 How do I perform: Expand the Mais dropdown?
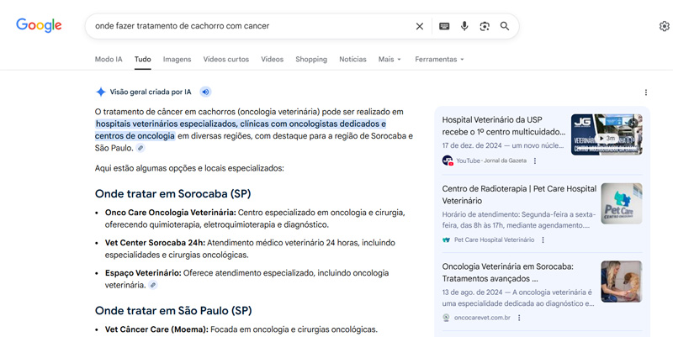[x=389, y=59]
